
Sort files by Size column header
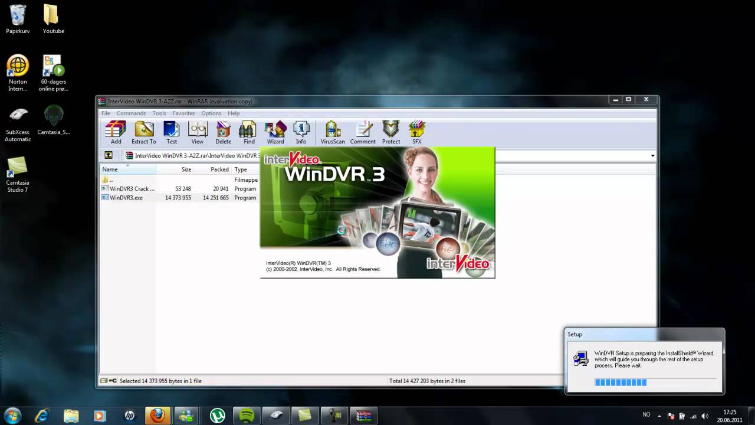coord(175,169)
